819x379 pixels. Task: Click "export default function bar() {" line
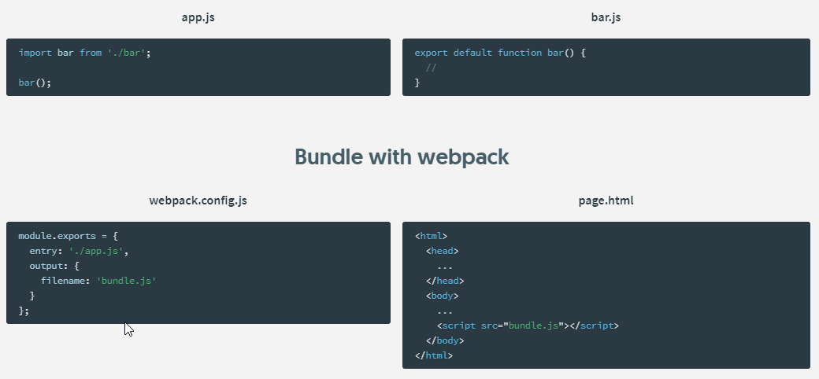[500, 53]
